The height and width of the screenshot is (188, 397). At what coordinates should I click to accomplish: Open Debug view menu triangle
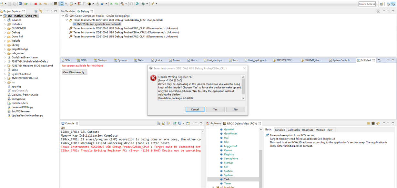tap(384, 11)
